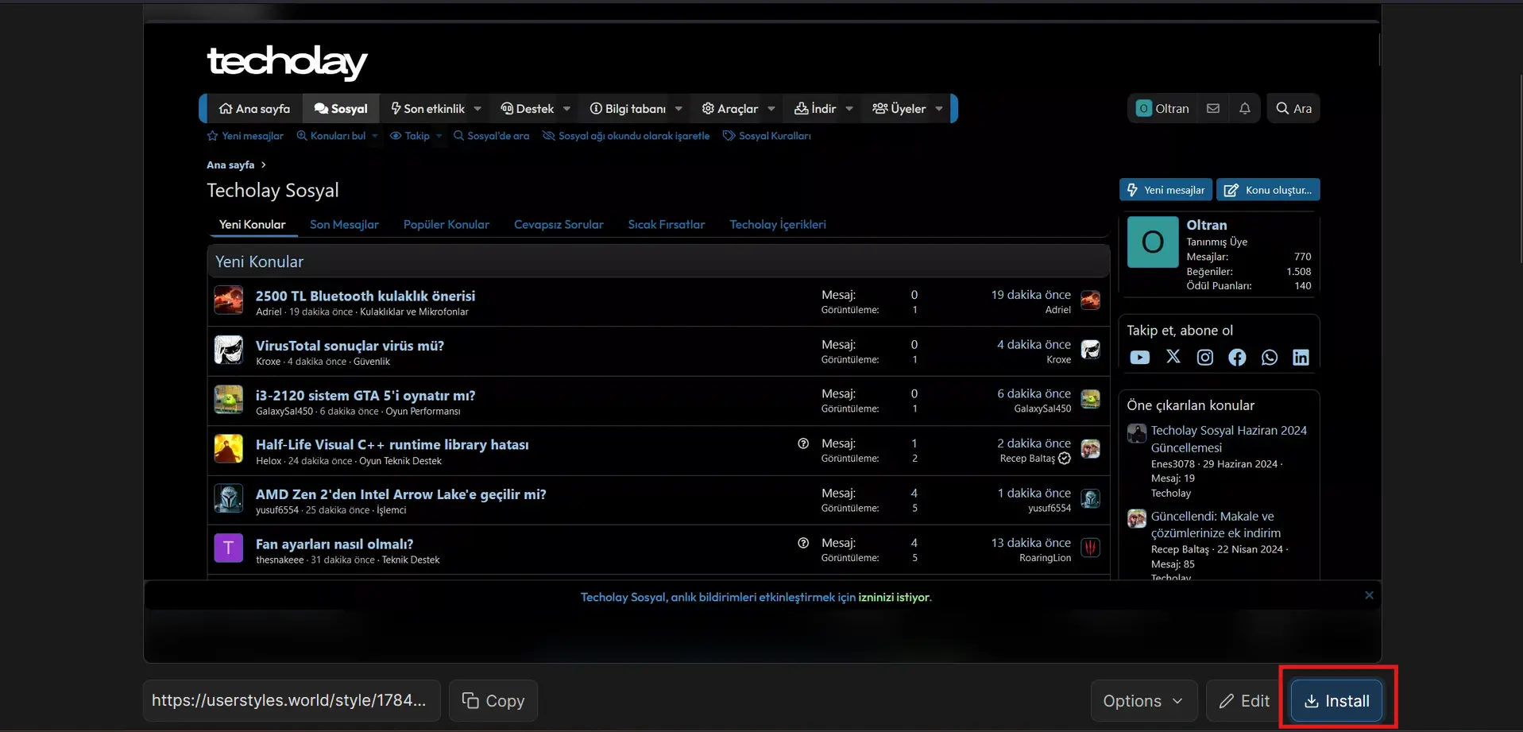This screenshot has height=732, width=1523.
Task: Click Adriel's avatar beside Bluetooth kulaklık topic
Action: point(228,300)
